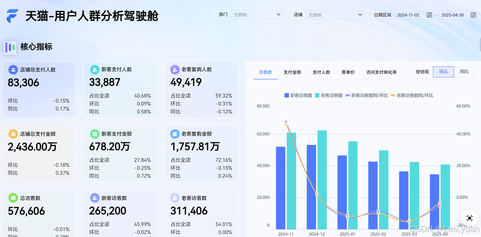
Task: Toggle the 老客访客数同/环比 legend item
Action: [x=412, y=96]
